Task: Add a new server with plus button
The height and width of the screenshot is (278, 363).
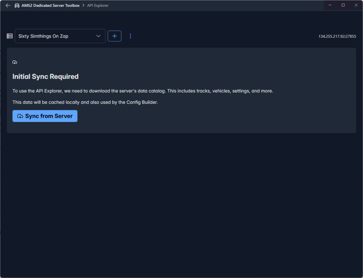Action: click(x=115, y=36)
